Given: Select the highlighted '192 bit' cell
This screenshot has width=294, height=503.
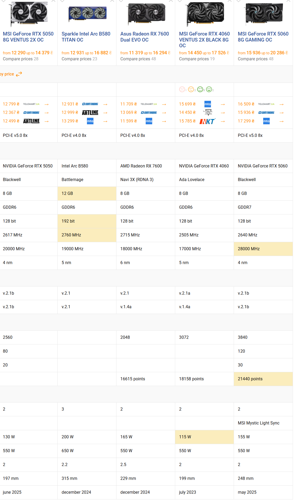Looking at the screenshot, I should coord(87,221).
